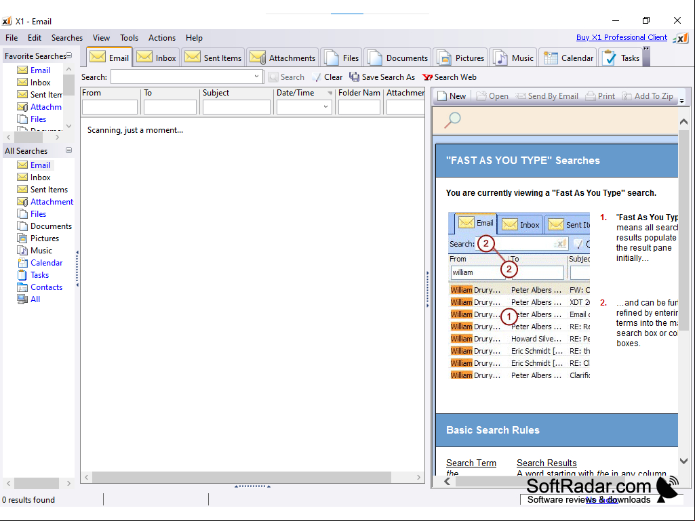Select the All computer icon in All Searches

[22, 299]
